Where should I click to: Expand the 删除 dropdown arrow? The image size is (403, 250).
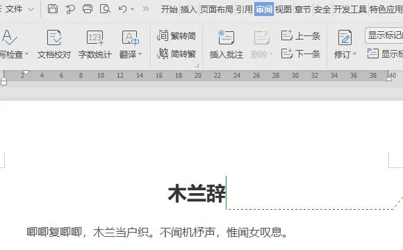271,54
